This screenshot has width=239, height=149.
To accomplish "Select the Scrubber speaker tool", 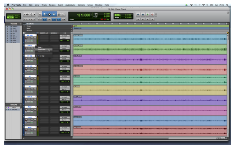I will point(59,15).
